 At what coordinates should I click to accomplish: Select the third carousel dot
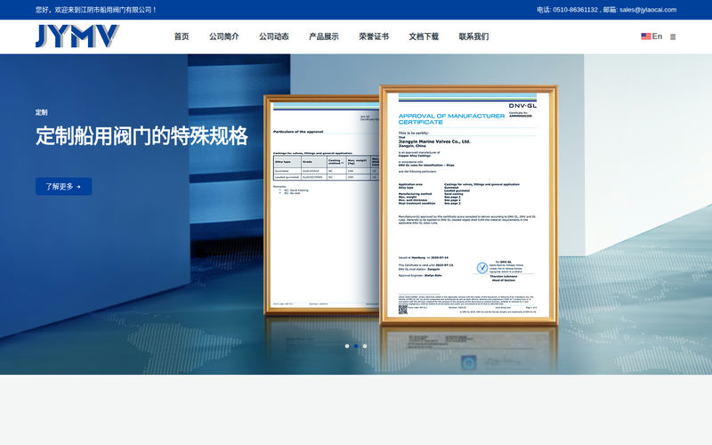click(365, 346)
